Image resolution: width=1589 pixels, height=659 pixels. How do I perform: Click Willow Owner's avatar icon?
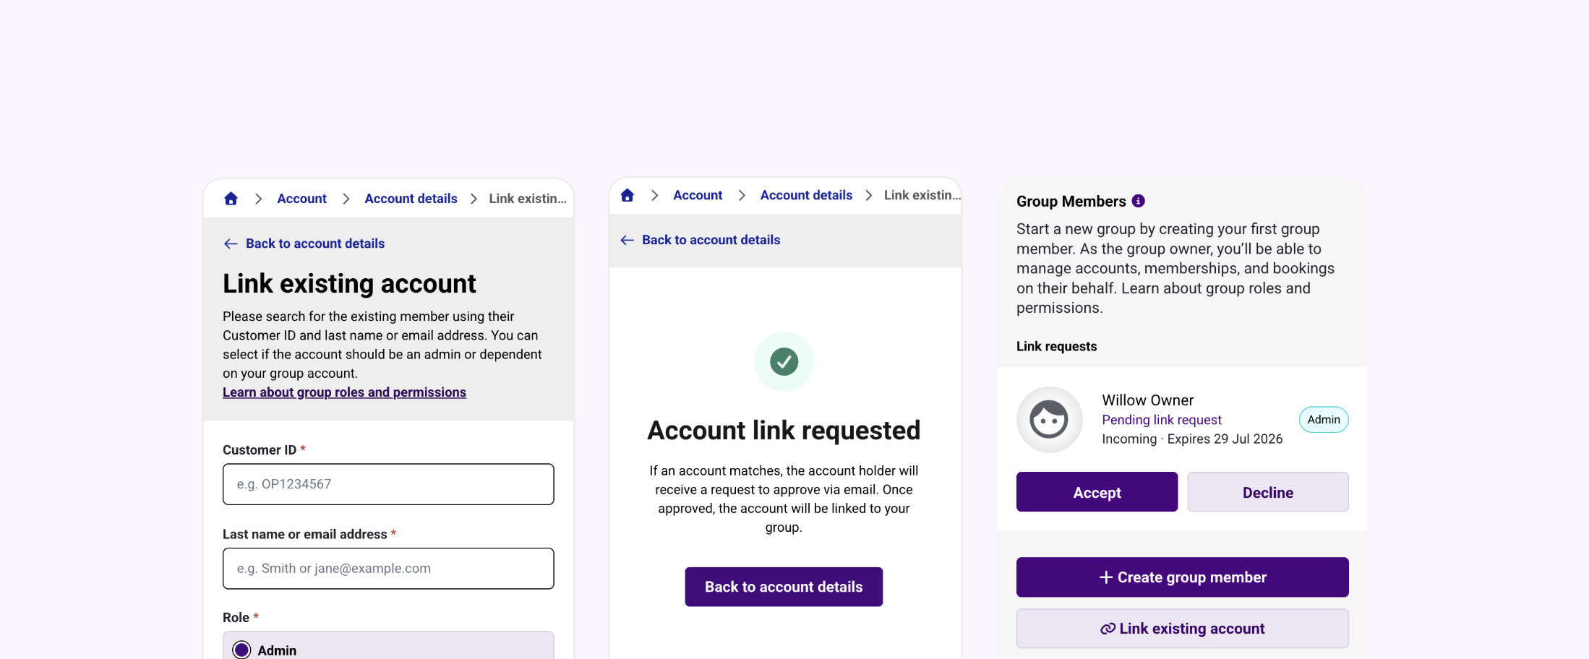pos(1049,419)
